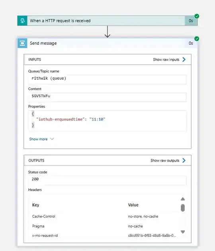Click the chevron beside Show more
215x251 pixels.
click(52, 139)
